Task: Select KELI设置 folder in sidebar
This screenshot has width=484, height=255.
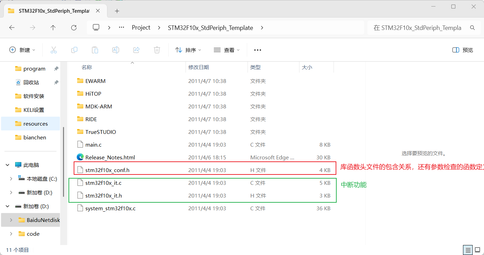Action: [x=30, y=110]
